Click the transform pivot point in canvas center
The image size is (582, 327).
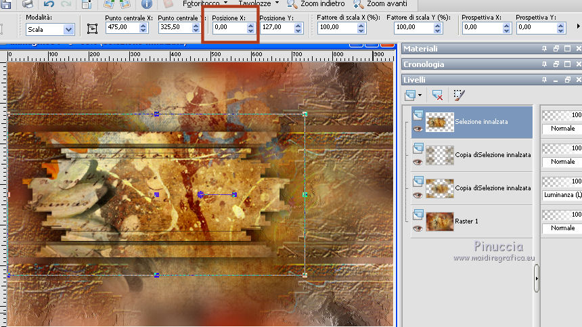pos(201,194)
